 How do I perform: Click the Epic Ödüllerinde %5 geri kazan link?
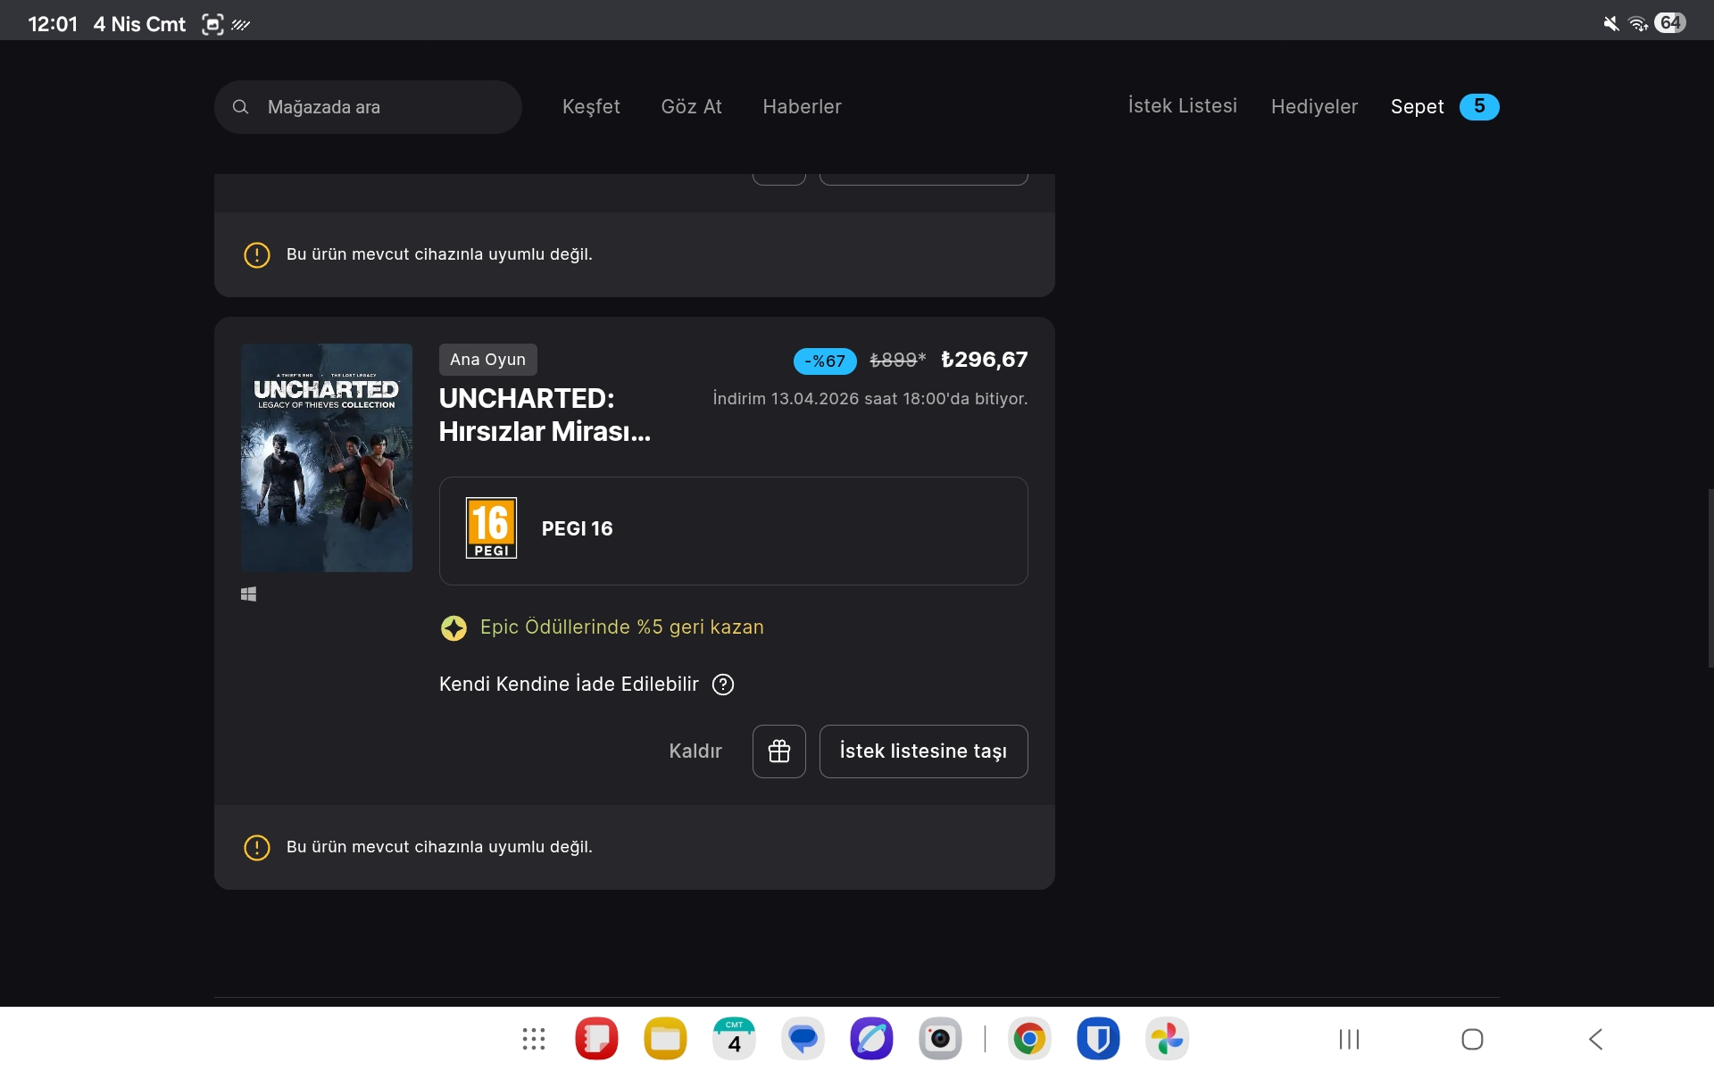click(x=621, y=627)
